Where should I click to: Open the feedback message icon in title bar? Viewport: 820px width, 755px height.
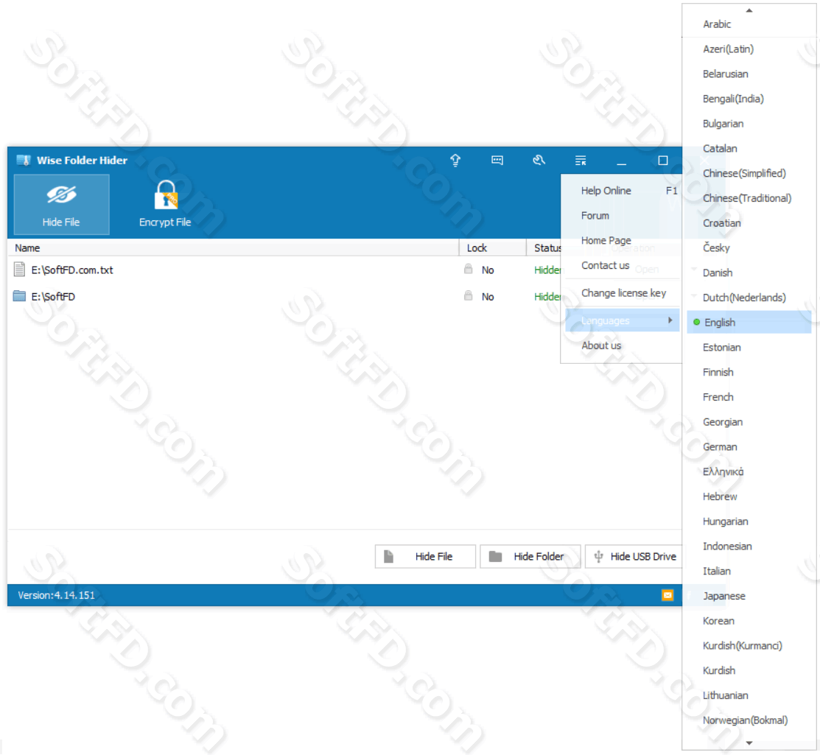(497, 160)
